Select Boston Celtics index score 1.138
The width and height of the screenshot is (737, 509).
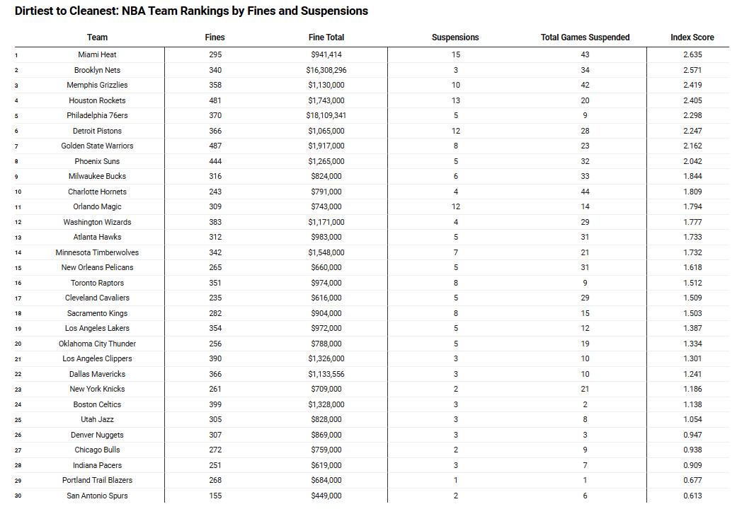693,404
